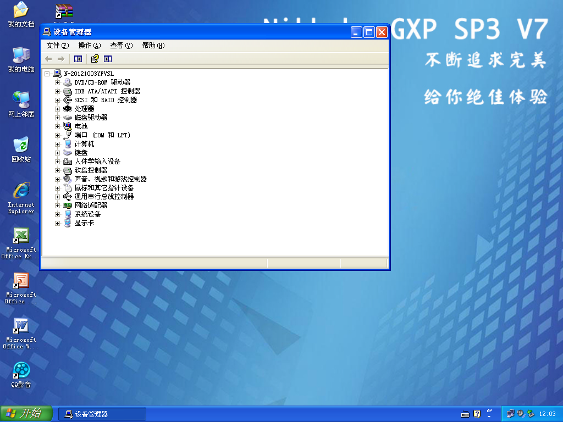Viewport: 563px width, 422px height.
Task: Expand the 显示卡 node
Action: 57,223
